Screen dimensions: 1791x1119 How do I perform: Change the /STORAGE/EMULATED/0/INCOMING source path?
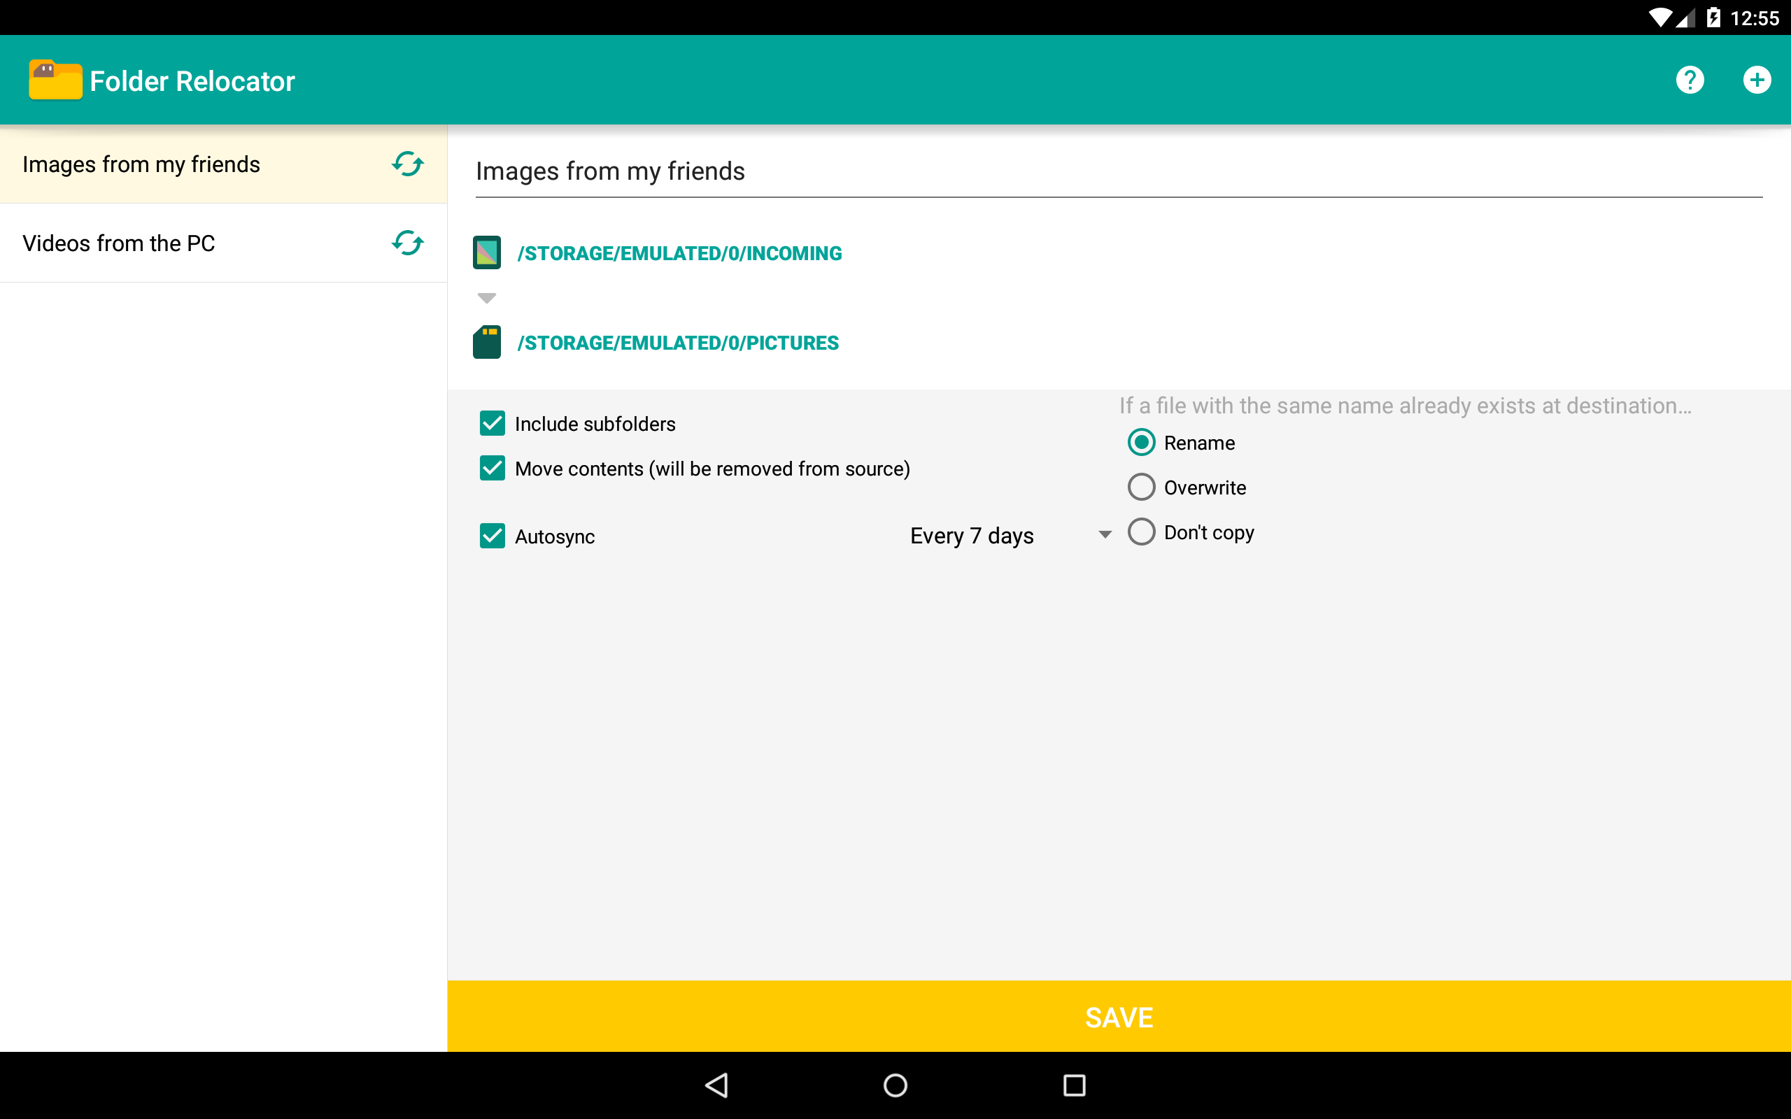pos(679,253)
